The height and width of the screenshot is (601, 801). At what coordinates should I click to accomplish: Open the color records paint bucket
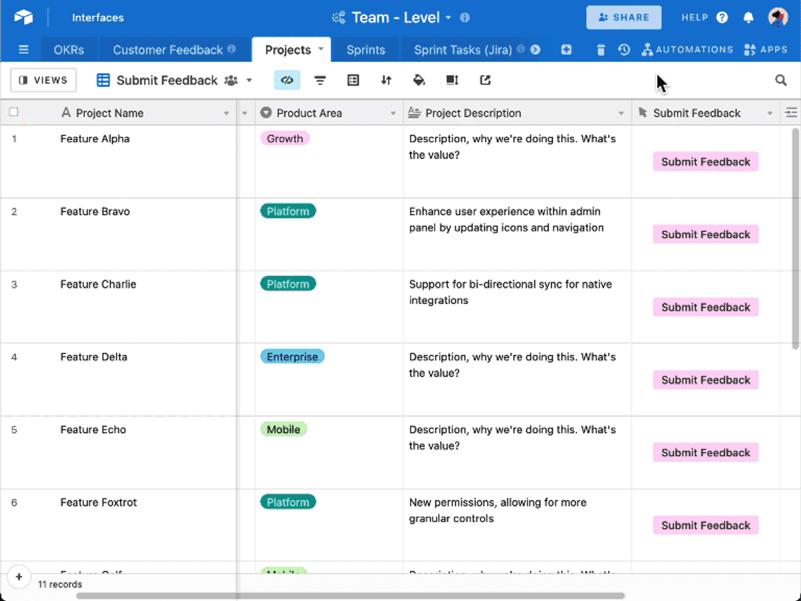[419, 80]
